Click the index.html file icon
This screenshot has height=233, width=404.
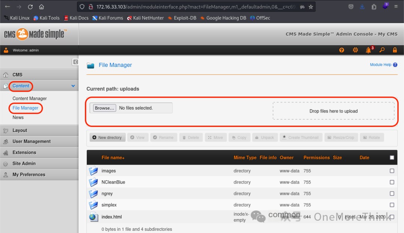click(x=94, y=217)
